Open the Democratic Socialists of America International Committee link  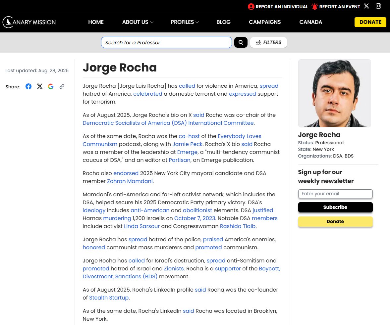click(168, 123)
